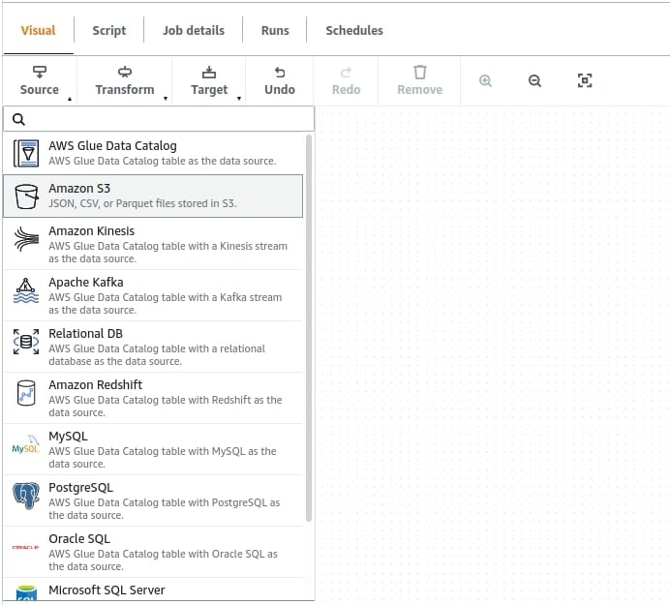Image resolution: width=670 pixels, height=605 pixels.
Task: Collapse the Source dropdown arrow
Action: (70, 99)
